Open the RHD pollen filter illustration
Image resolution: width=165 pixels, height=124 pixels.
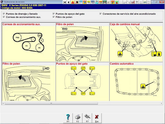click(82, 44)
